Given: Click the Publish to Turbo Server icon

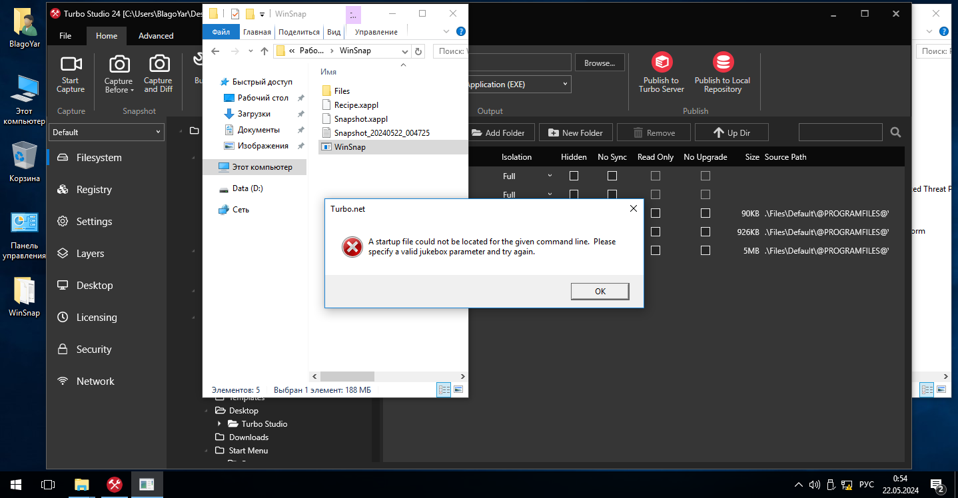Looking at the screenshot, I should coord(662,63).
